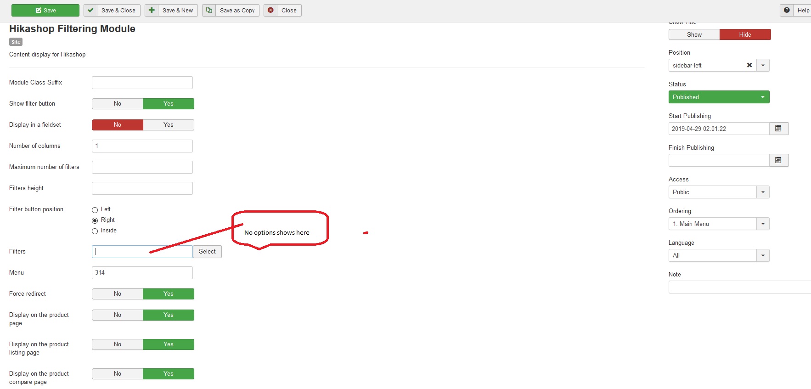Set Display in a fieldset to No

[x=118, y=125]
